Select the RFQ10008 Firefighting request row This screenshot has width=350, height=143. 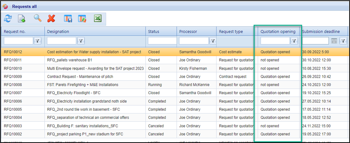coord(174,85)
